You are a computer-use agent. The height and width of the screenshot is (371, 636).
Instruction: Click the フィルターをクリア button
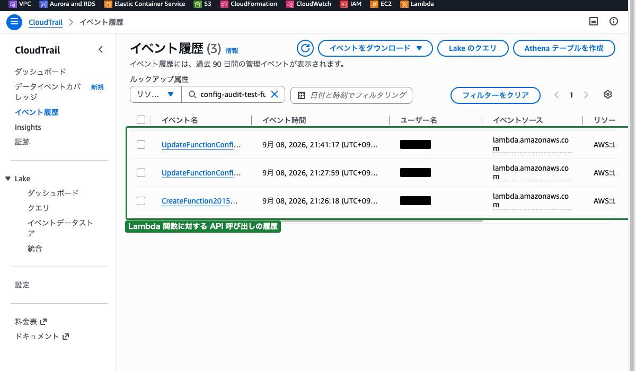click(x=496, y=95)
